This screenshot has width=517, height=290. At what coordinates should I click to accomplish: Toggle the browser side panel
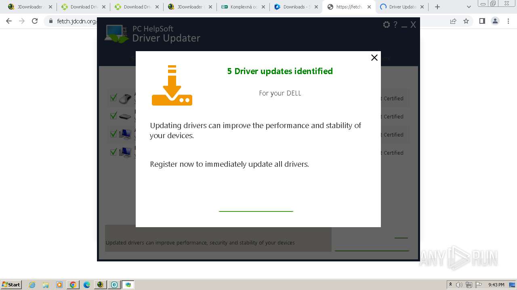pos(482,21)
